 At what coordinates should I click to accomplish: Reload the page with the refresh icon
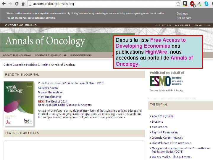17,4
